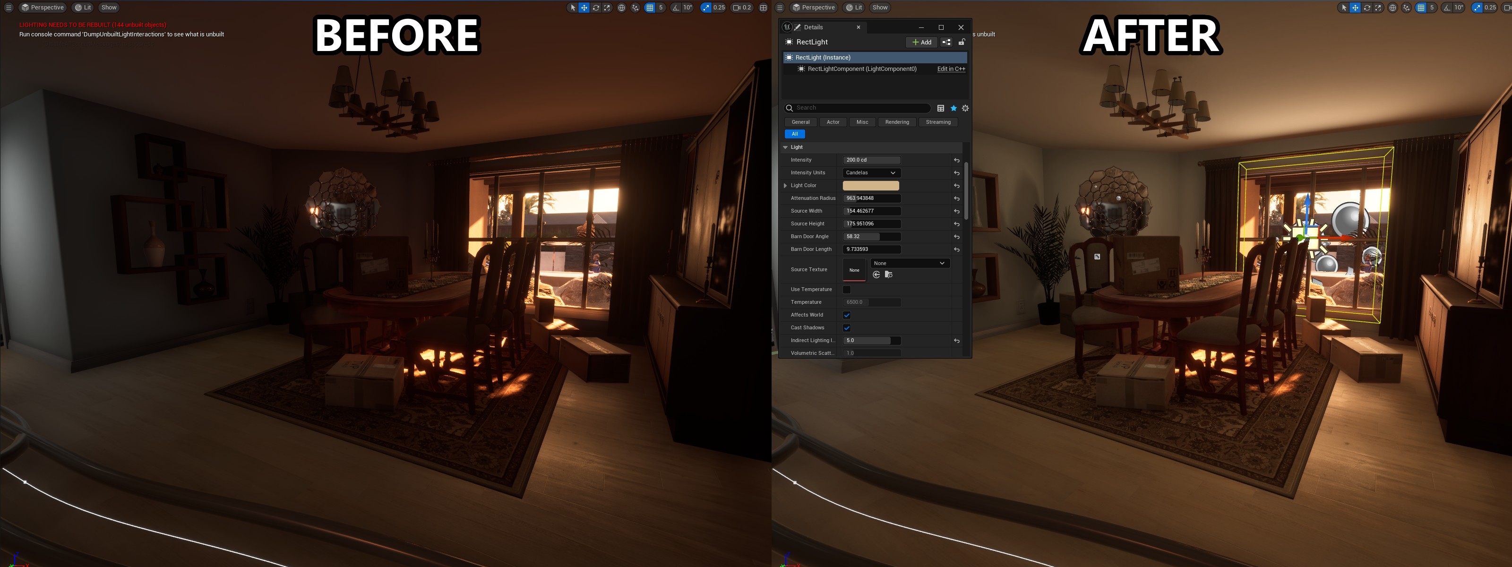Switch to the Rendering filter tab in Details
The height and width of the screenshot is (567, 1512).
pyautogui.click(x=897, y=122)
